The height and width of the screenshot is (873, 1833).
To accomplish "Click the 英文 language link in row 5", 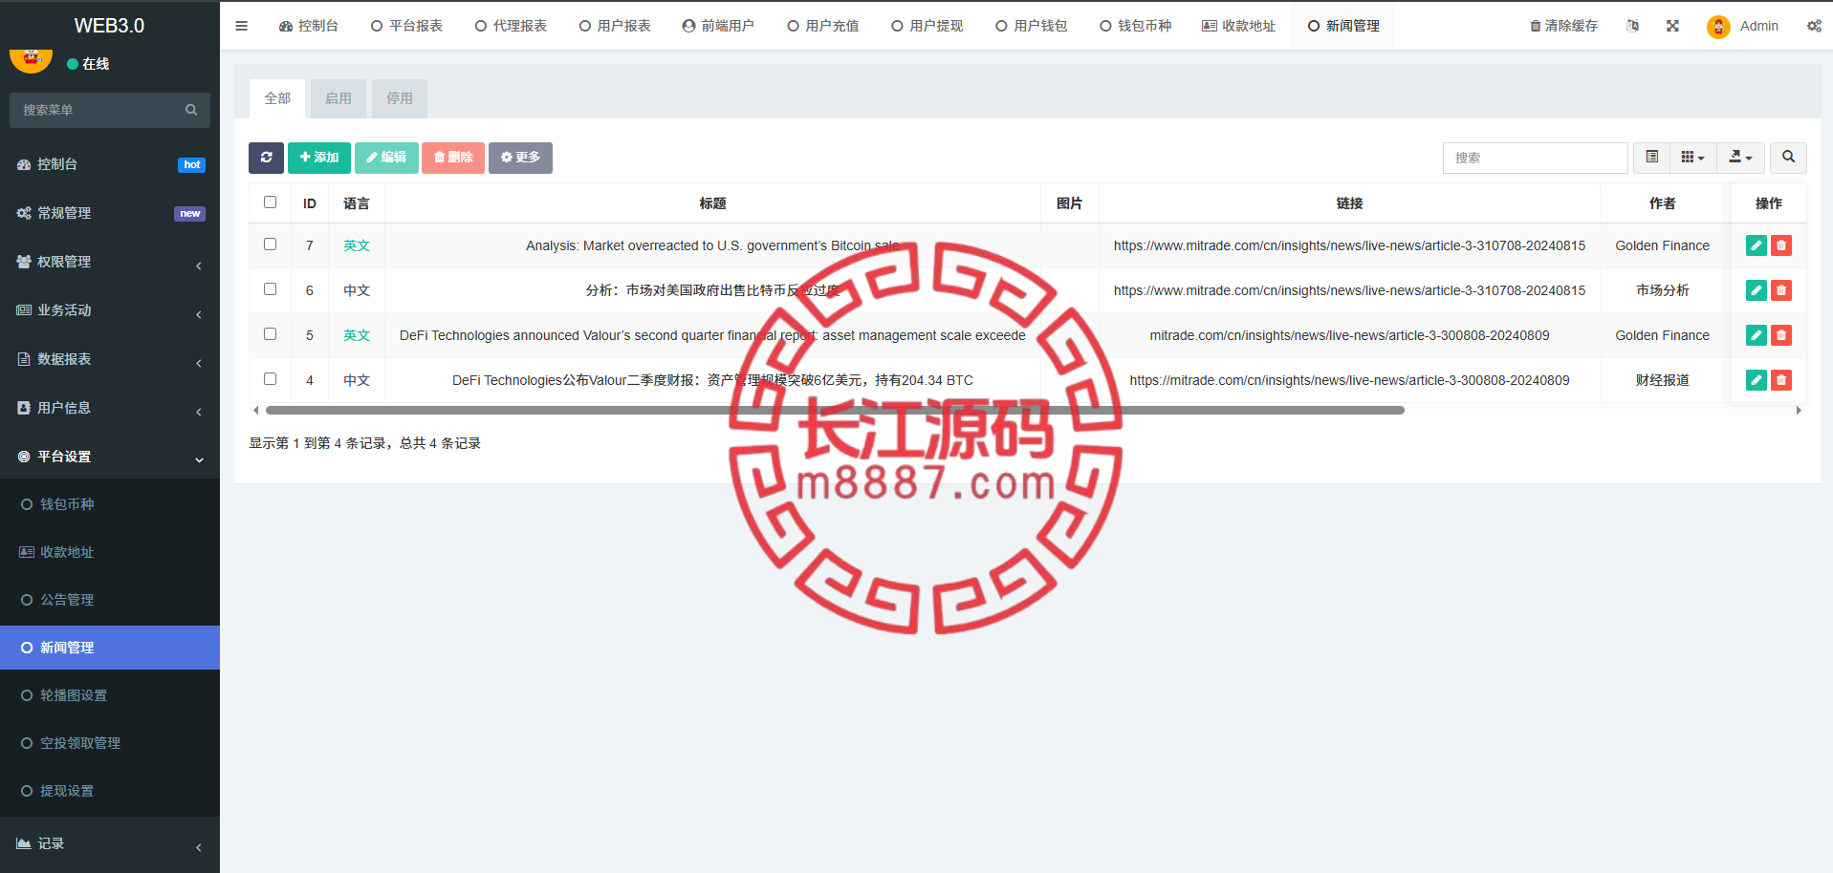I will 357,335.
